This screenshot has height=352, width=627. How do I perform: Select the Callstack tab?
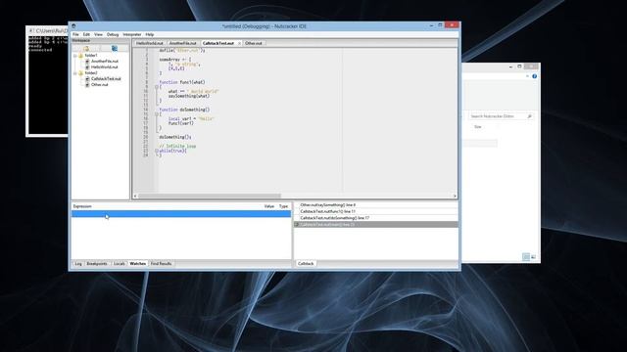306,264
